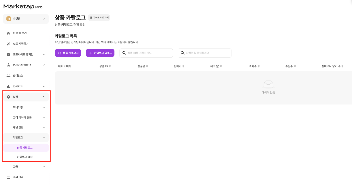This screenshot has width=352, height=185.
Task: Sort the table by 판매가 column
Action: pos(183,66)
